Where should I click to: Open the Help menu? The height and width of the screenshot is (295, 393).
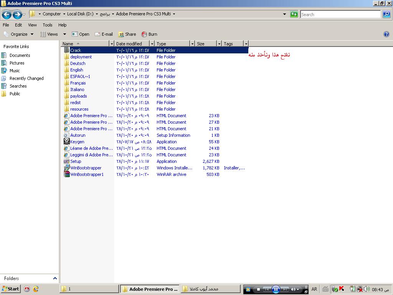tap(63, 25)
